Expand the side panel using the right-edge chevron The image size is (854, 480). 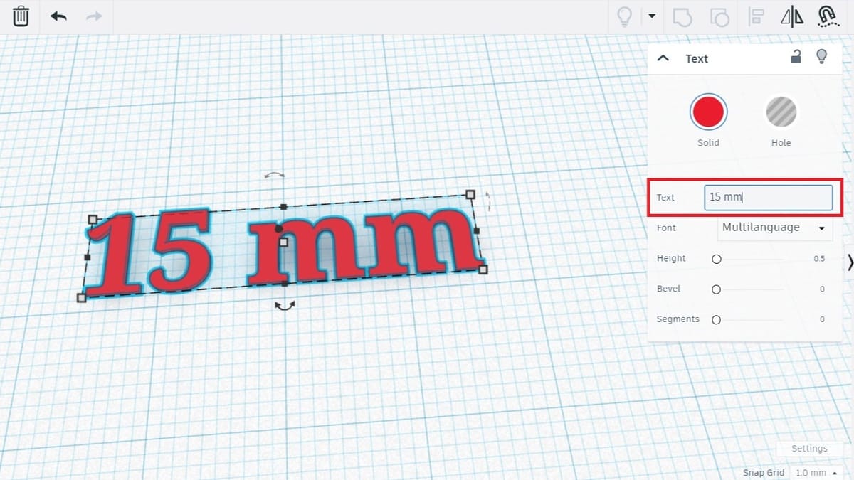(850, 262)
